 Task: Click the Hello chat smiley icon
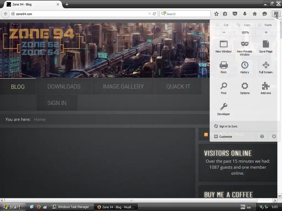265,14
